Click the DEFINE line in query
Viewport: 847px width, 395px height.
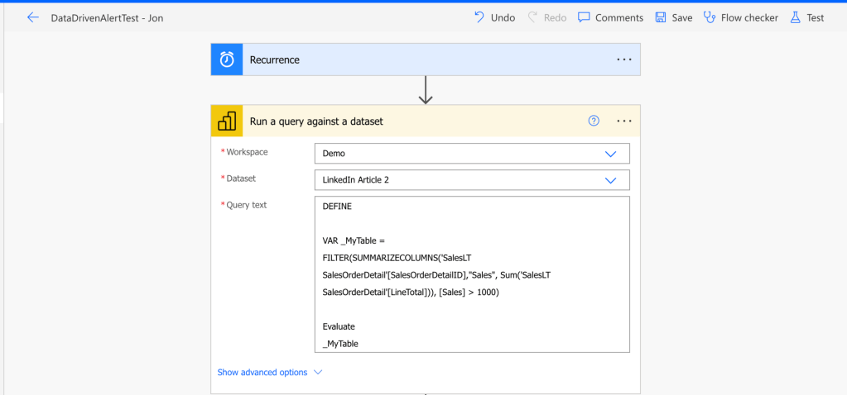[337, 206]
